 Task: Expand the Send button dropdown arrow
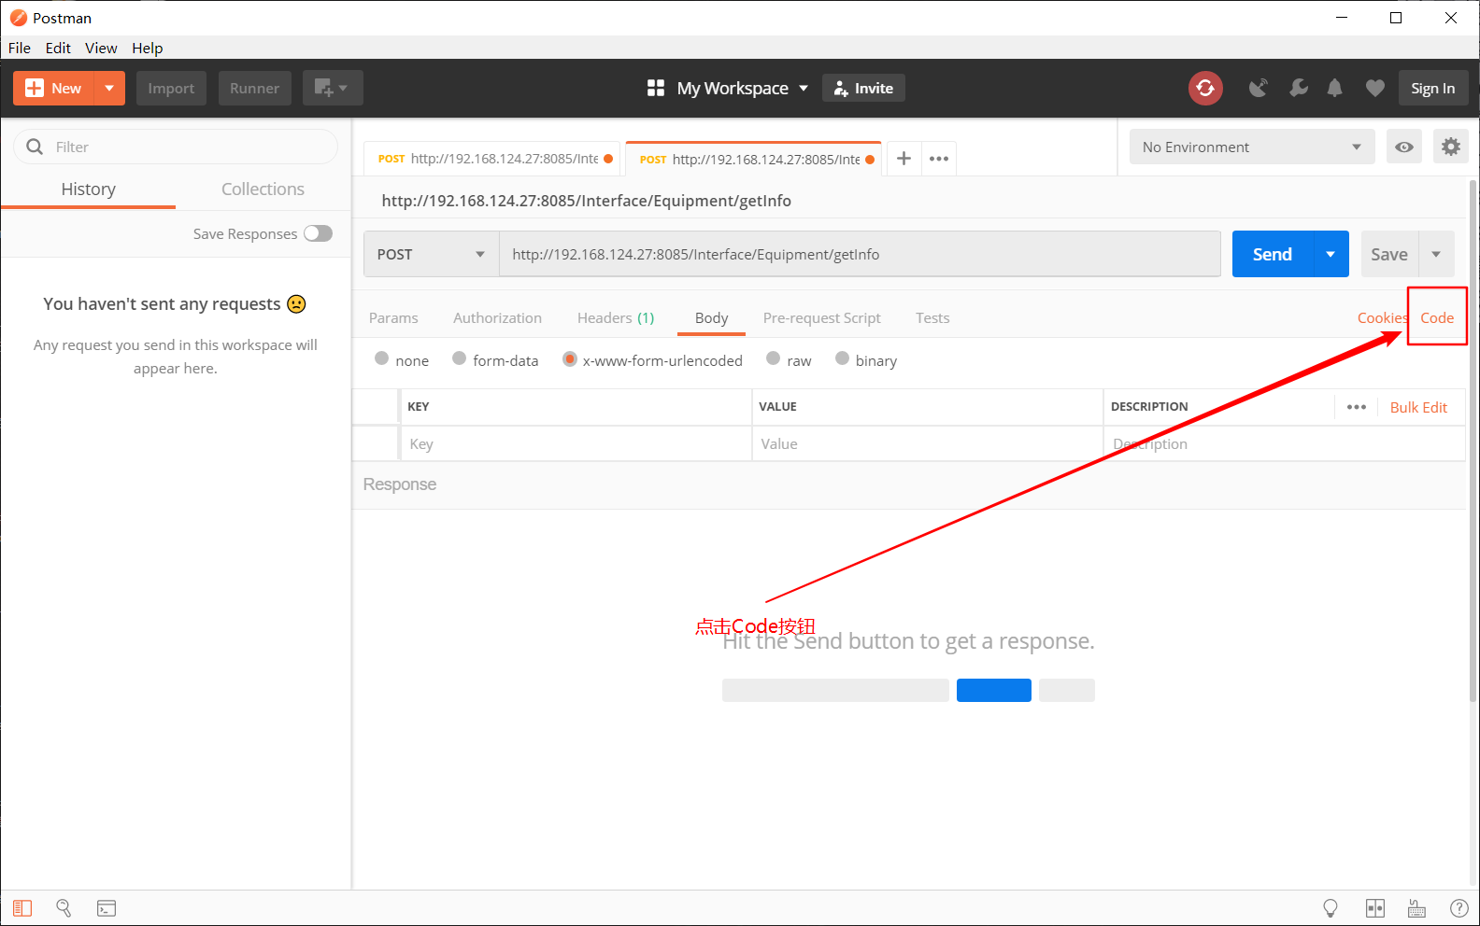tap(1331, 254)
